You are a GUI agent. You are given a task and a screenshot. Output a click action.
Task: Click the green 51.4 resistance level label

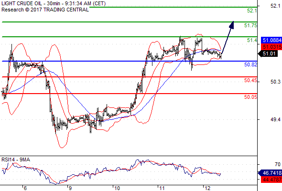click(x=252, y=40)
